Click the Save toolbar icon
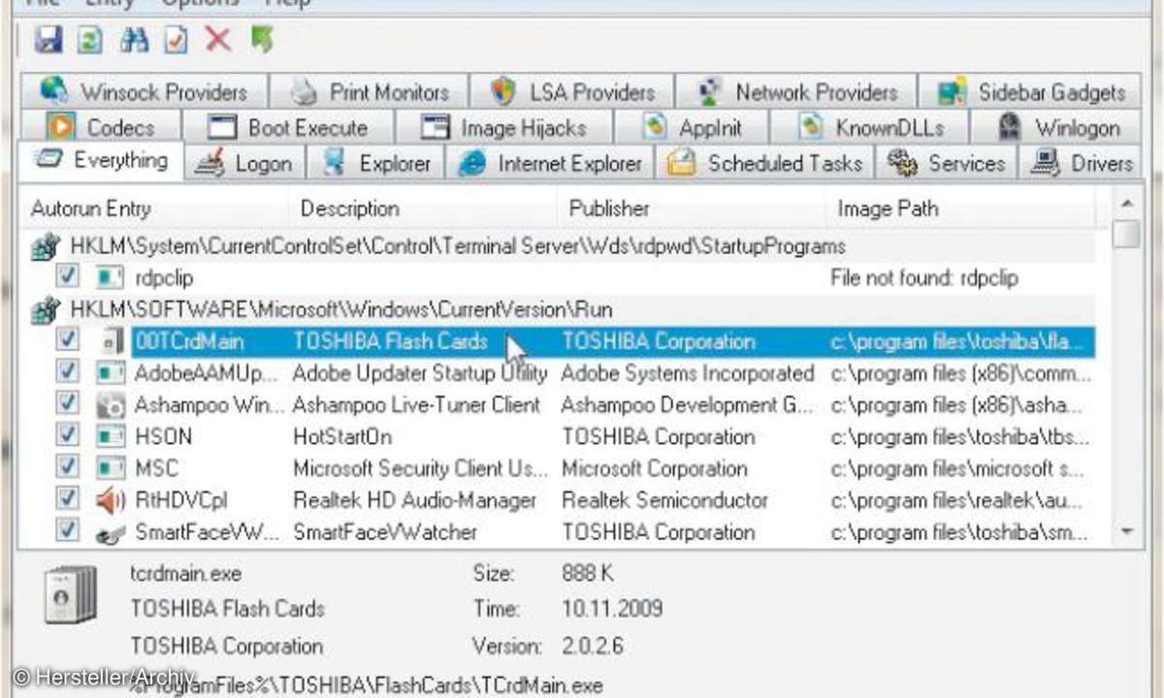This screenshot has height=698, width=1164. (x=48, y=40)
